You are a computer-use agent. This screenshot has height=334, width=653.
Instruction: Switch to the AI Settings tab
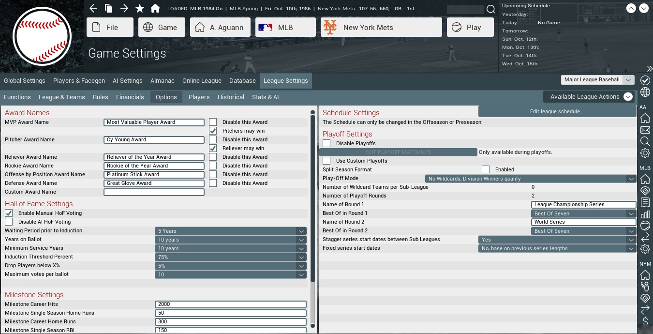coord(128,81)
